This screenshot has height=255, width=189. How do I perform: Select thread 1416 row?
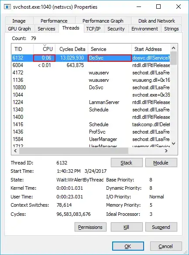(91, 124)
